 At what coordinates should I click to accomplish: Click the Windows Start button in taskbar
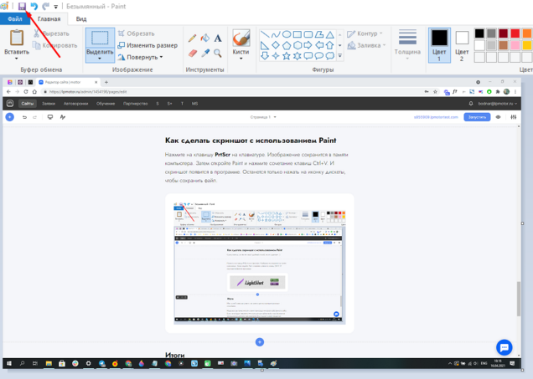point(9,363)
